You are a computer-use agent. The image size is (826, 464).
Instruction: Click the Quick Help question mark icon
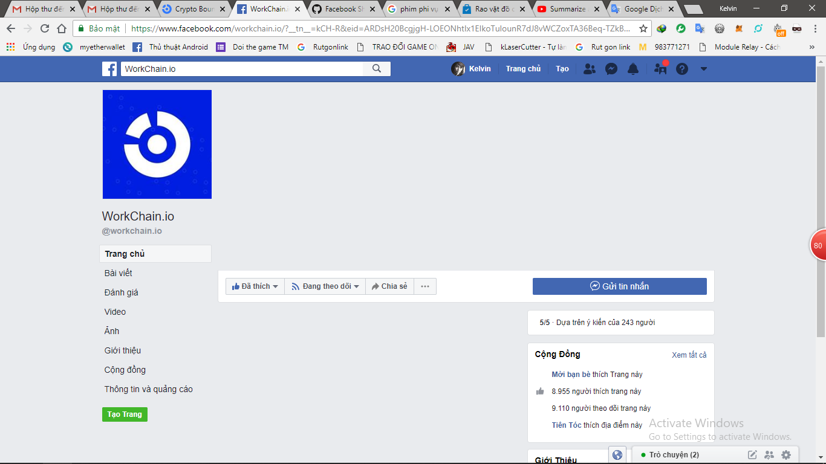[x=682, y=69]
